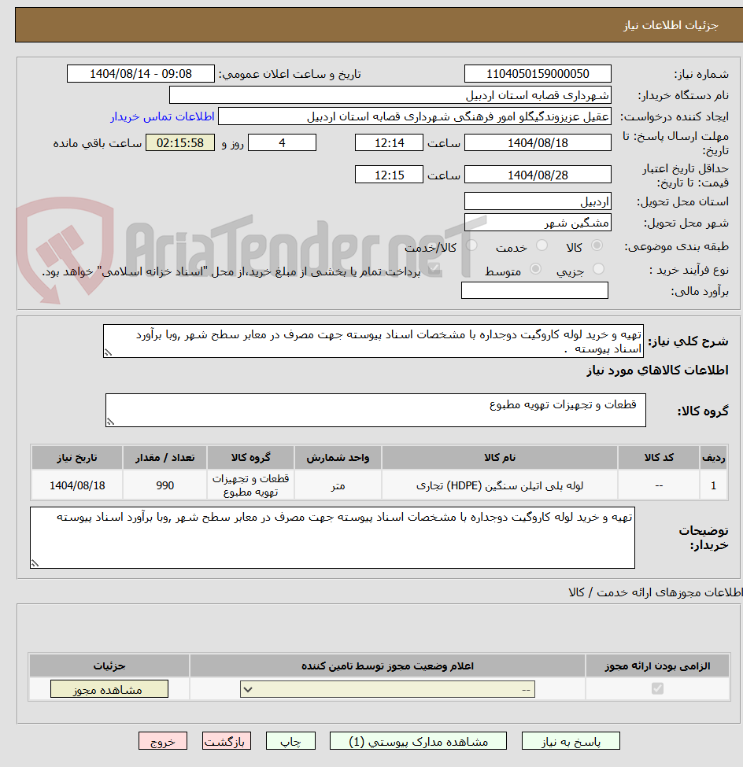Click the برآورد مالی empty field
This screenshot has height=767, width=743.
tap(535, 290)
